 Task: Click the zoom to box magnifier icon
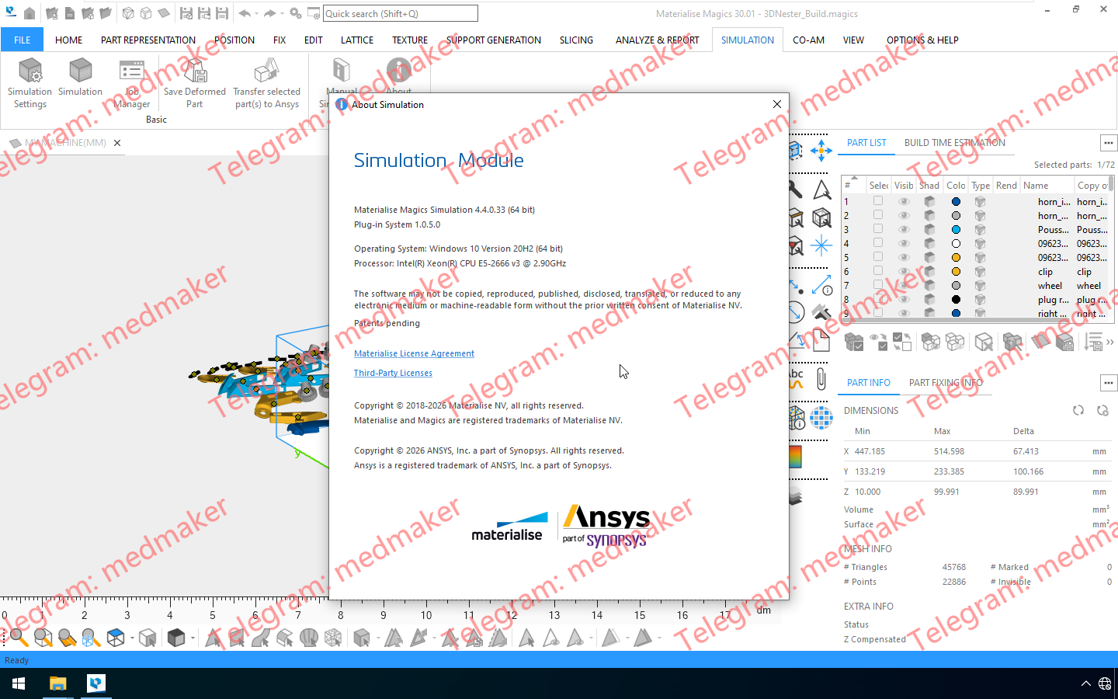43,638
